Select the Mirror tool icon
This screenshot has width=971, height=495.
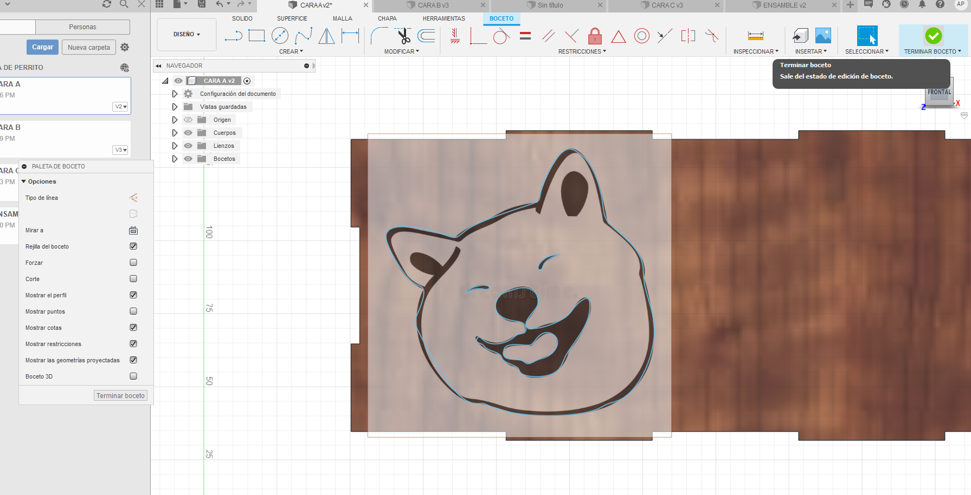pyautogui.click(x=326, y=36)
